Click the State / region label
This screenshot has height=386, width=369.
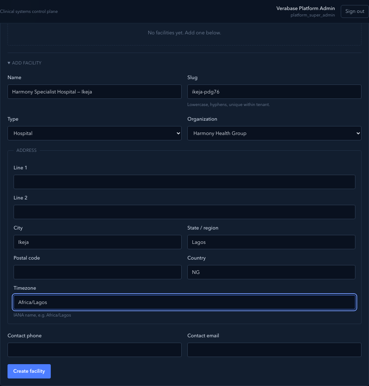203,228
